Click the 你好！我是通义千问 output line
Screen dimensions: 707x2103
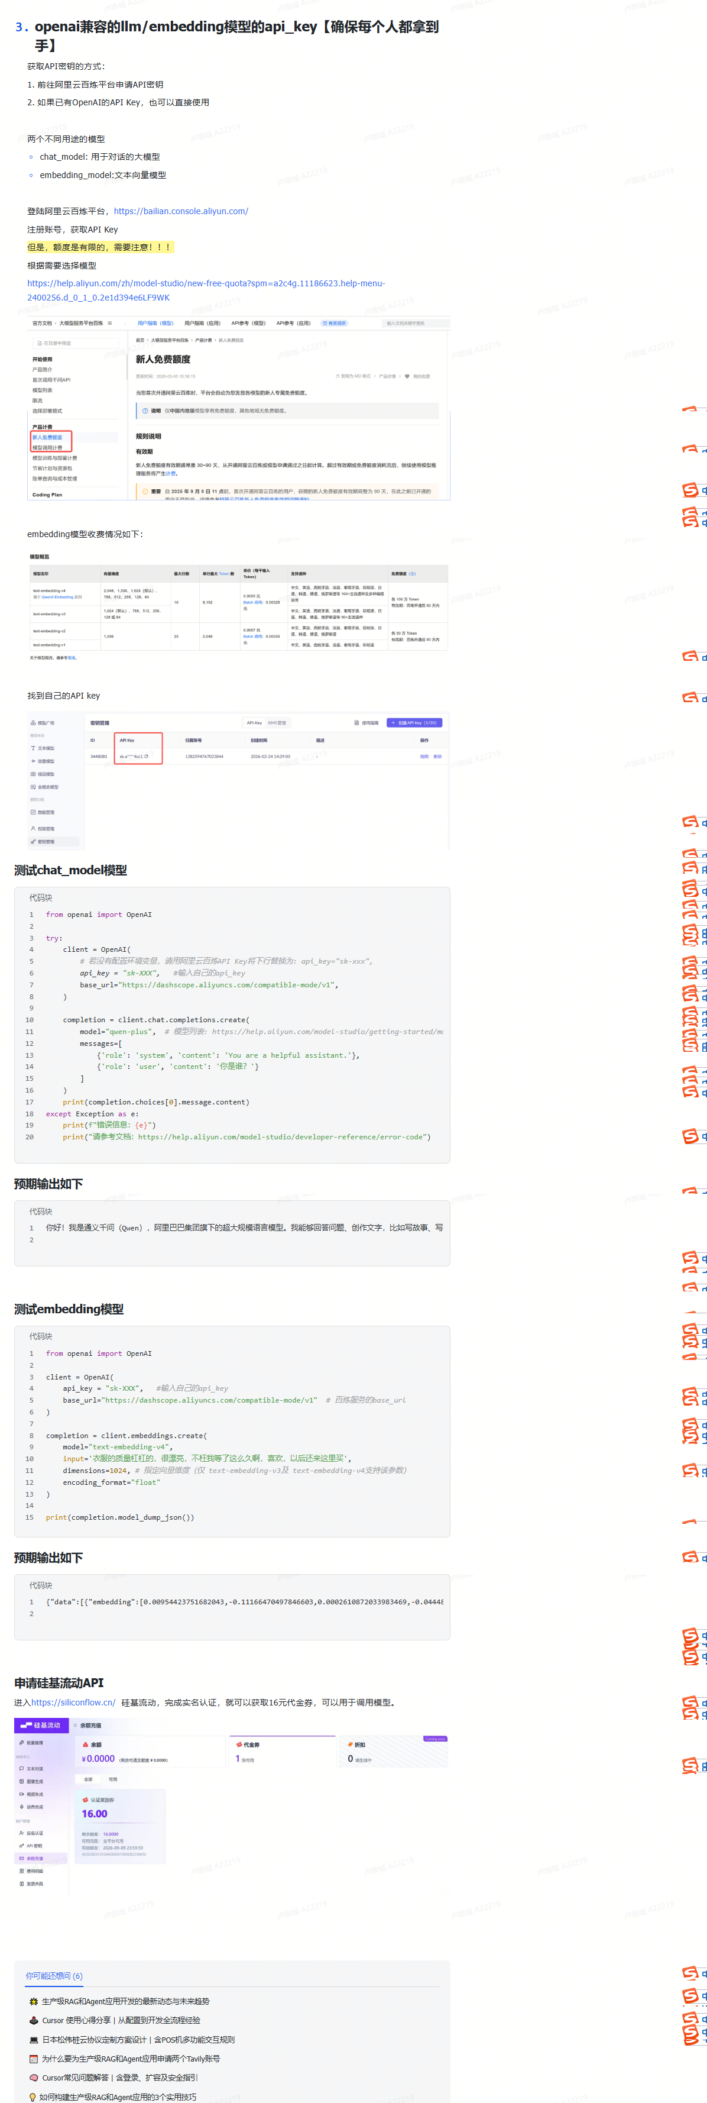click(x=245, y=1227)
